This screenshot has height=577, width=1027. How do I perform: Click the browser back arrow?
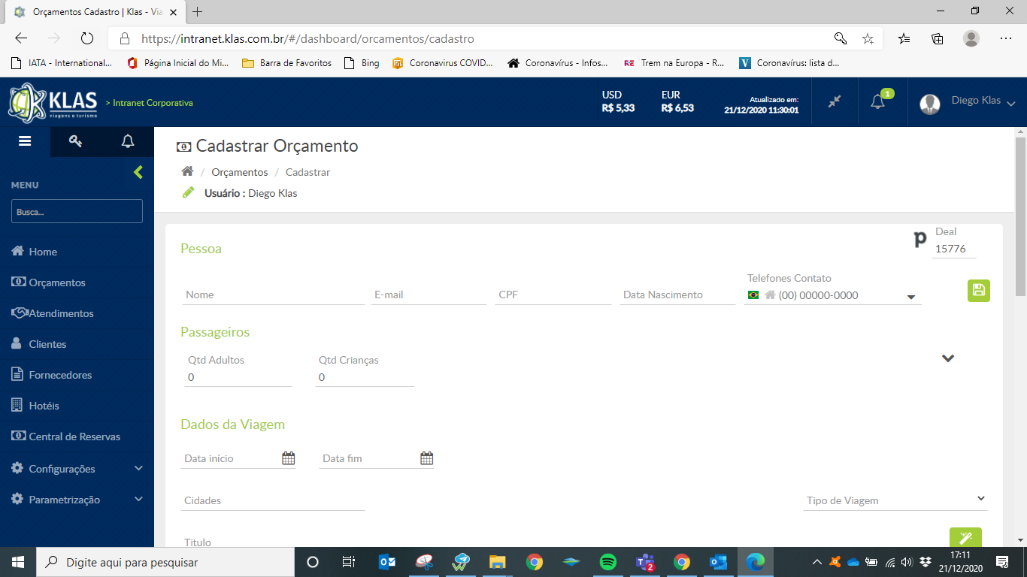click(x=21, y=38)
